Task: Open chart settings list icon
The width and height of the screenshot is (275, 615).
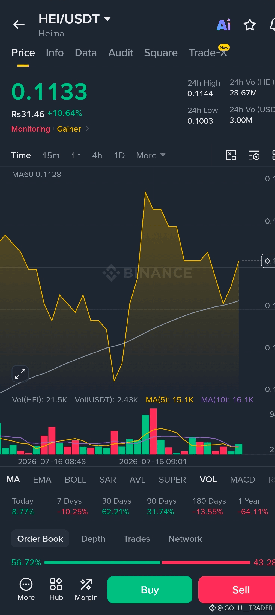Action: [x=254, y=155]
